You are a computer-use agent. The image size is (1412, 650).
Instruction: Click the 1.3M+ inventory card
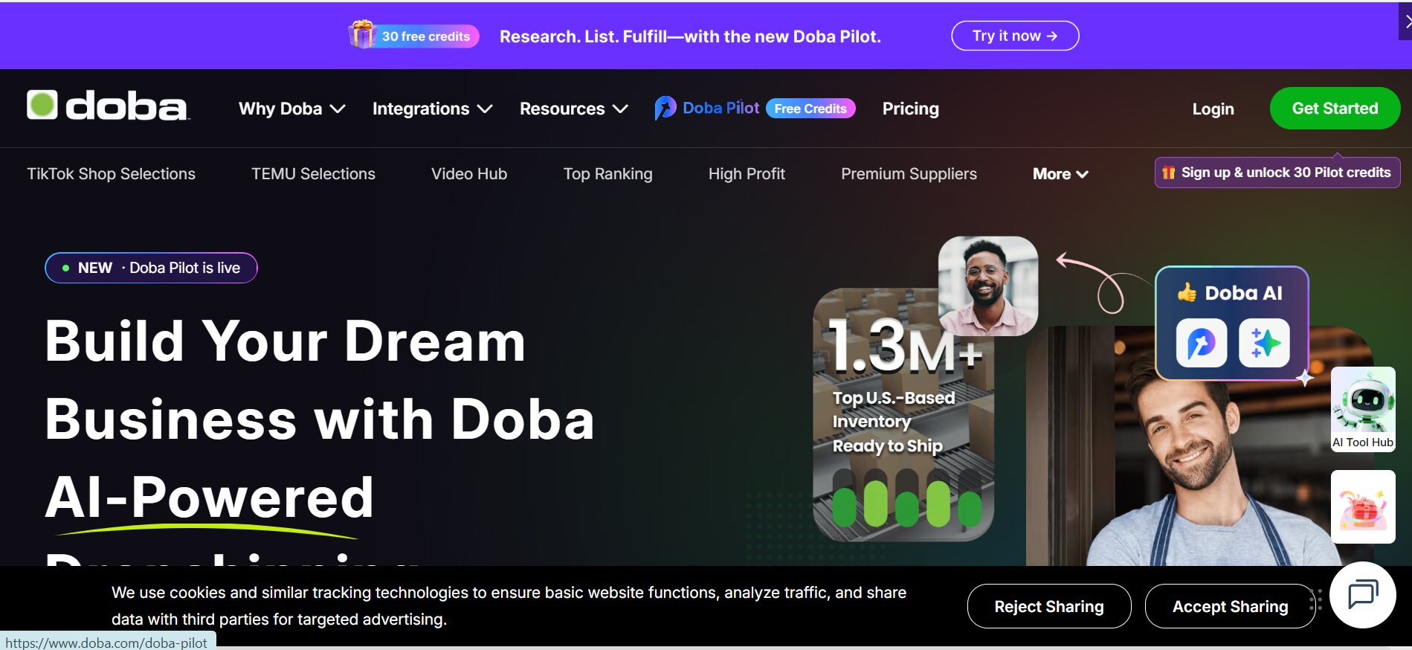click(x=903, y=414)
